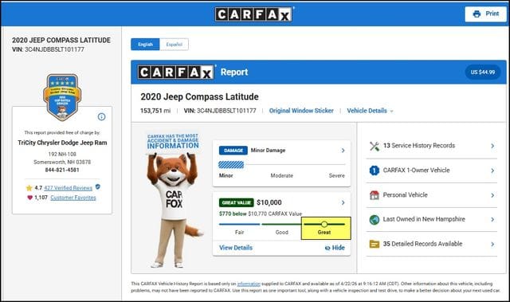Click the Good value label
Image resolution: width=510 pixels, height=302 pixels.
point(281,233)
